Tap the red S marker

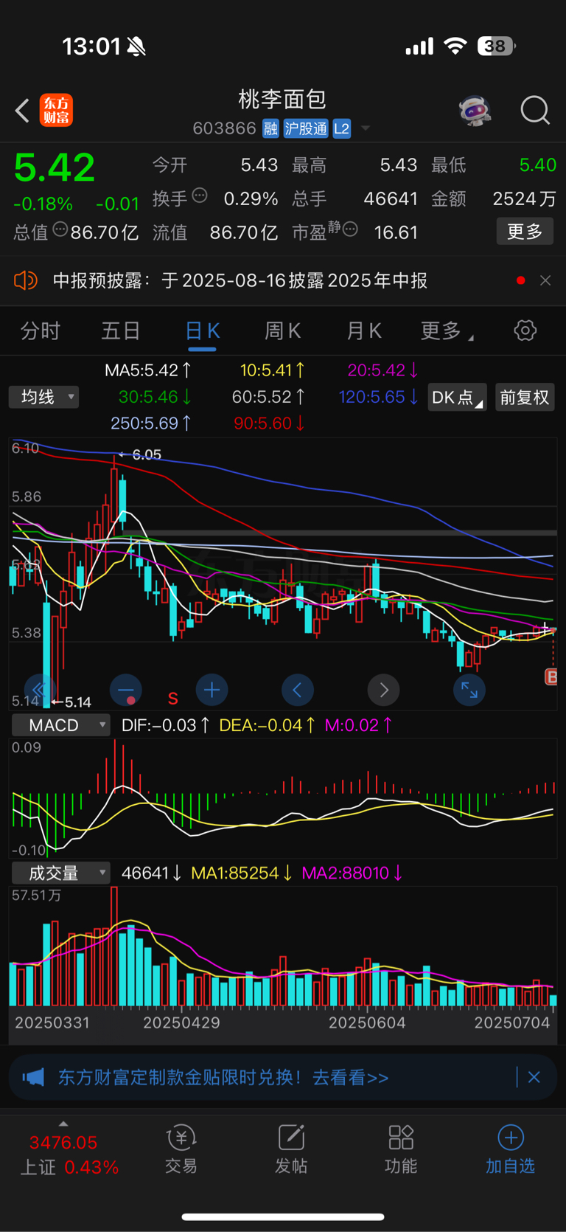pos(172,698)
